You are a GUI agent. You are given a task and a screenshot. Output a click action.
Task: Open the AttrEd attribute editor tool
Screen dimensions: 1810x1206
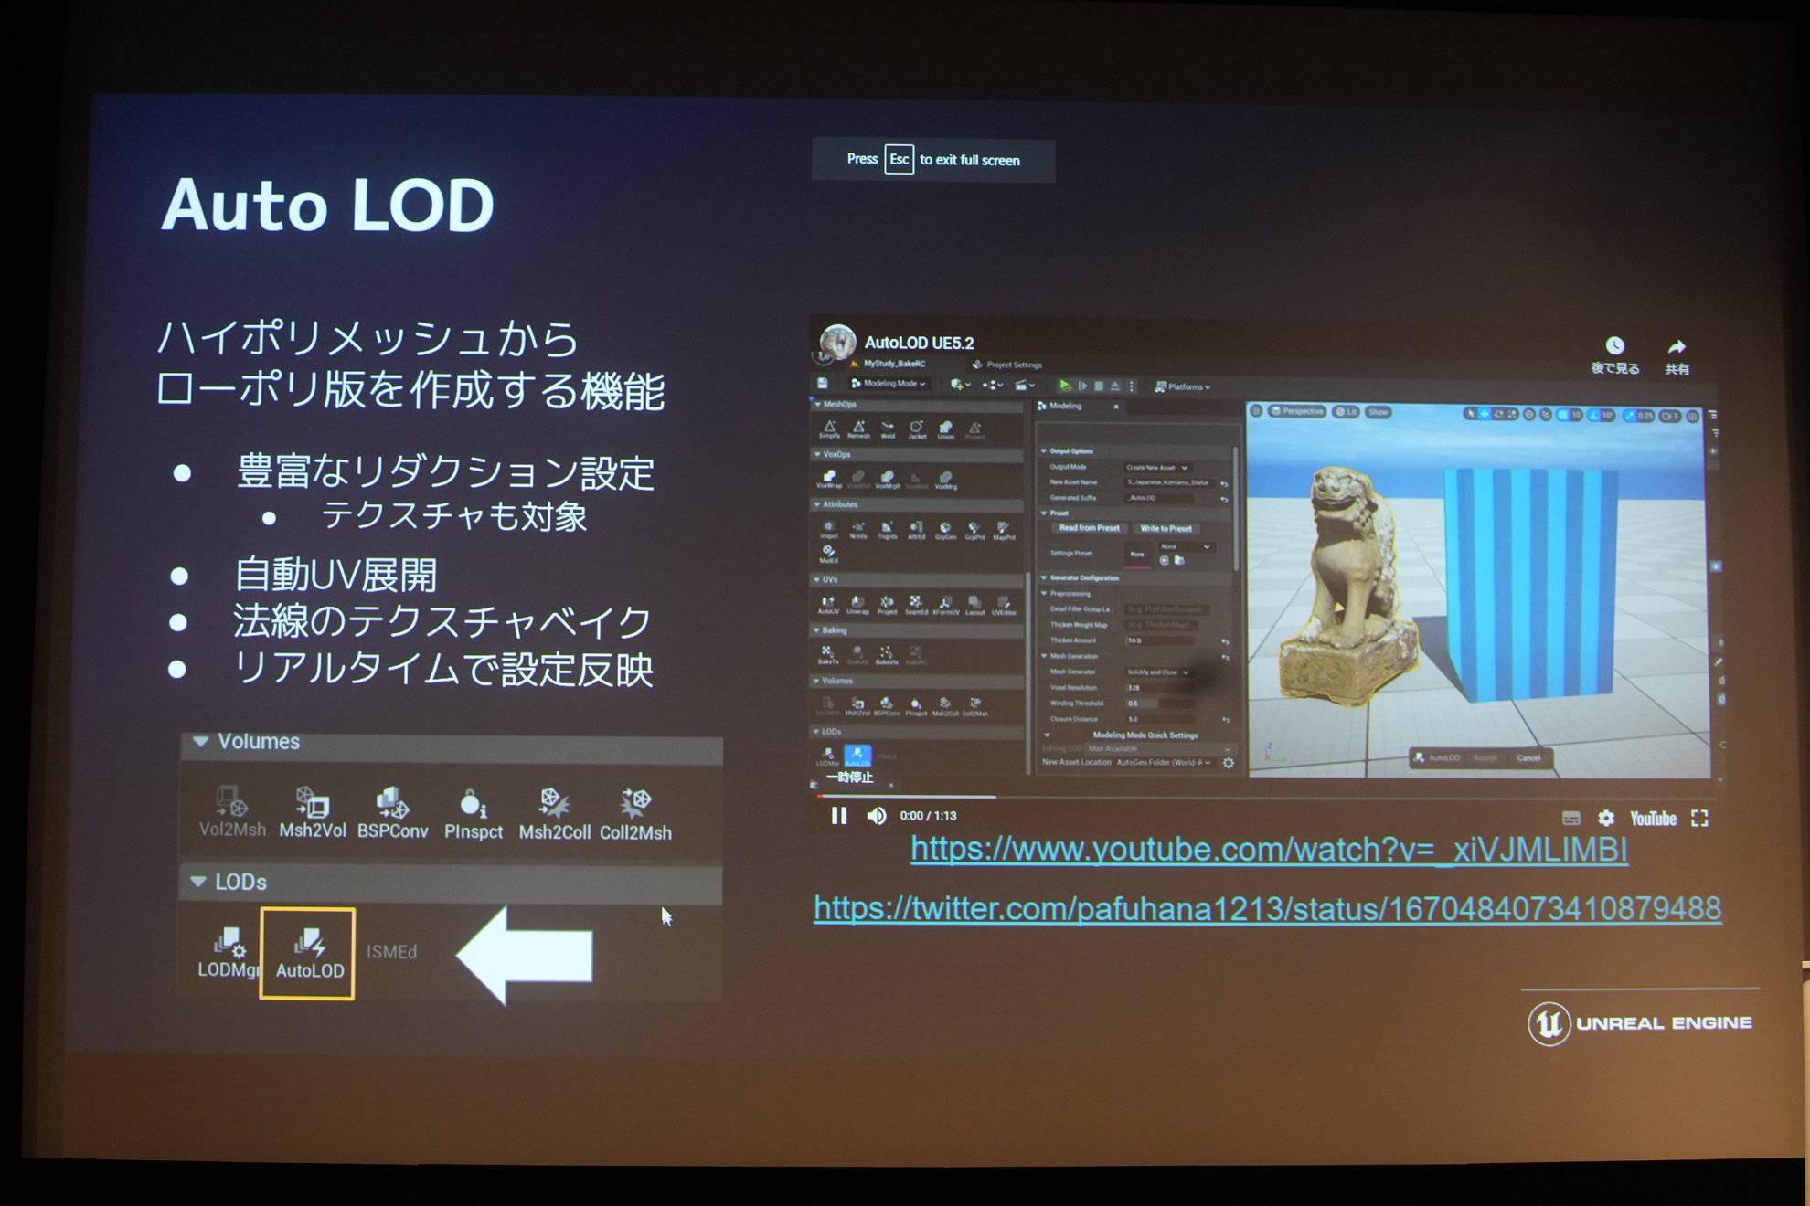917,530
